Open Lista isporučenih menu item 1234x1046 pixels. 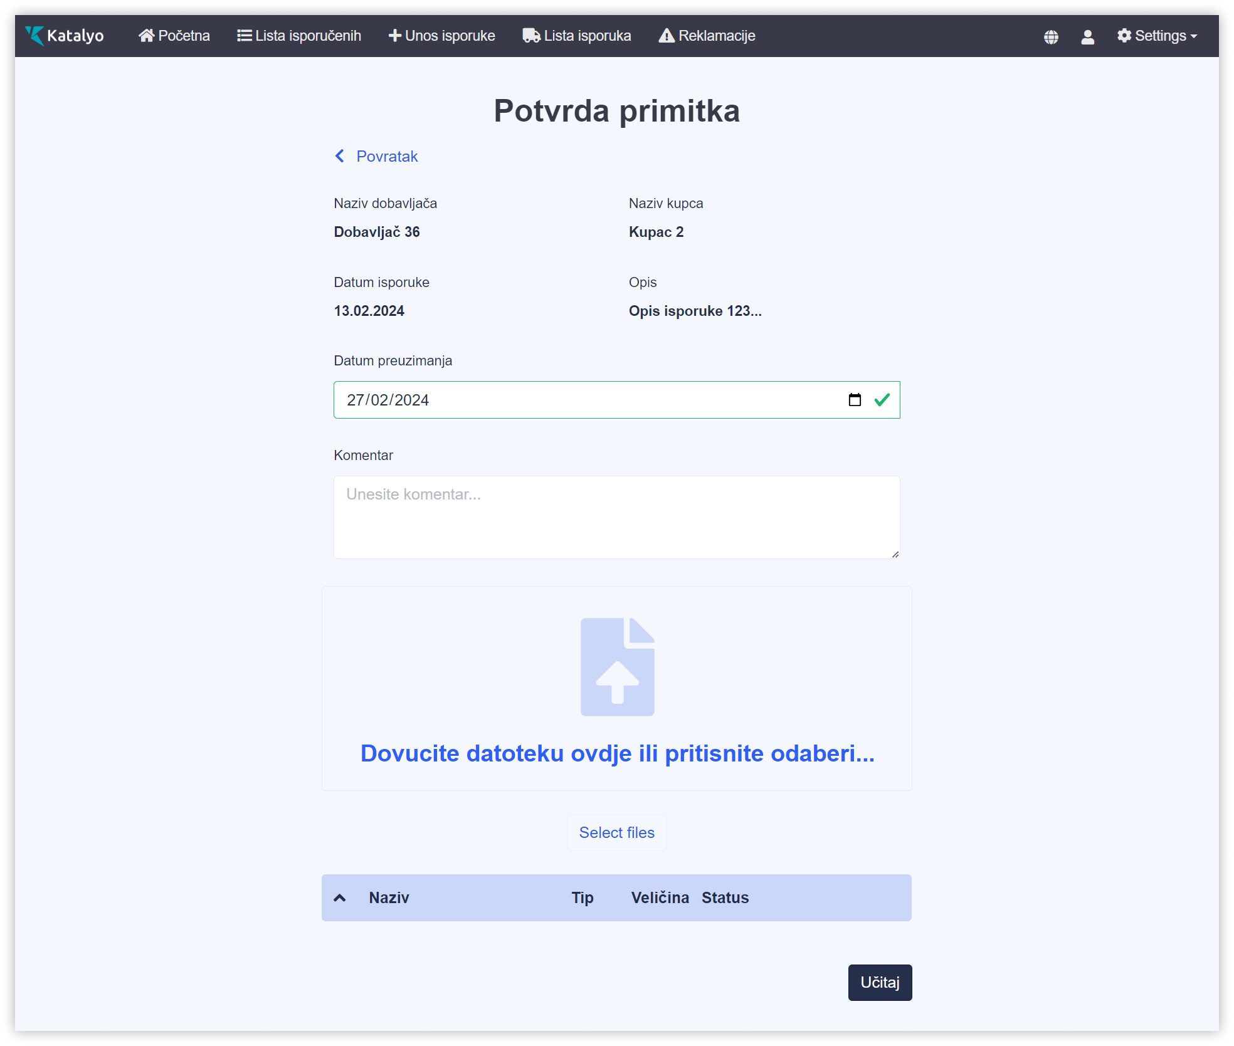299,36
